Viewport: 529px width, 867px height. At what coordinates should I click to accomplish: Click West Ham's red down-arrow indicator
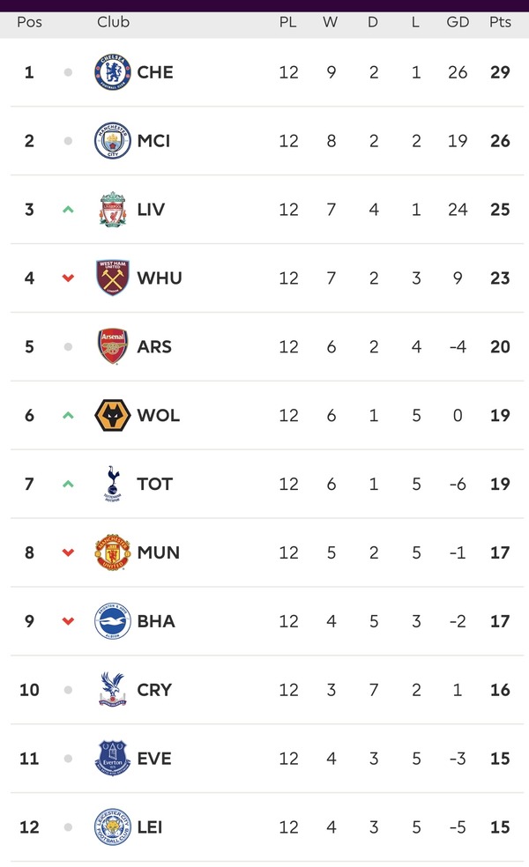pos(68,278)
